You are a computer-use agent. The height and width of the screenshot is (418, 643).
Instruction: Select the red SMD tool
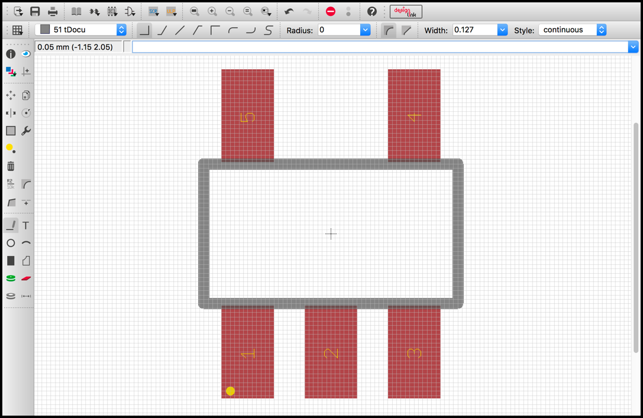coord(26,278)
